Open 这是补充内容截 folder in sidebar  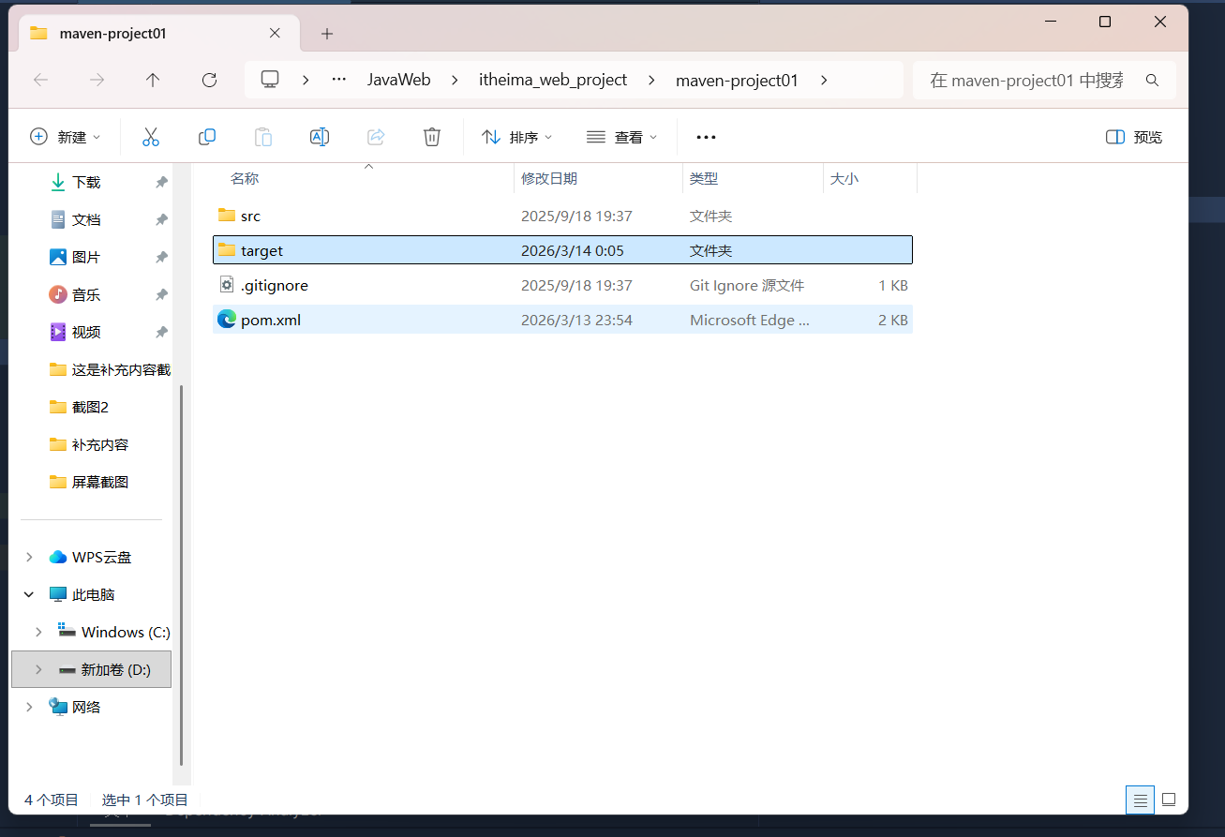121,369
